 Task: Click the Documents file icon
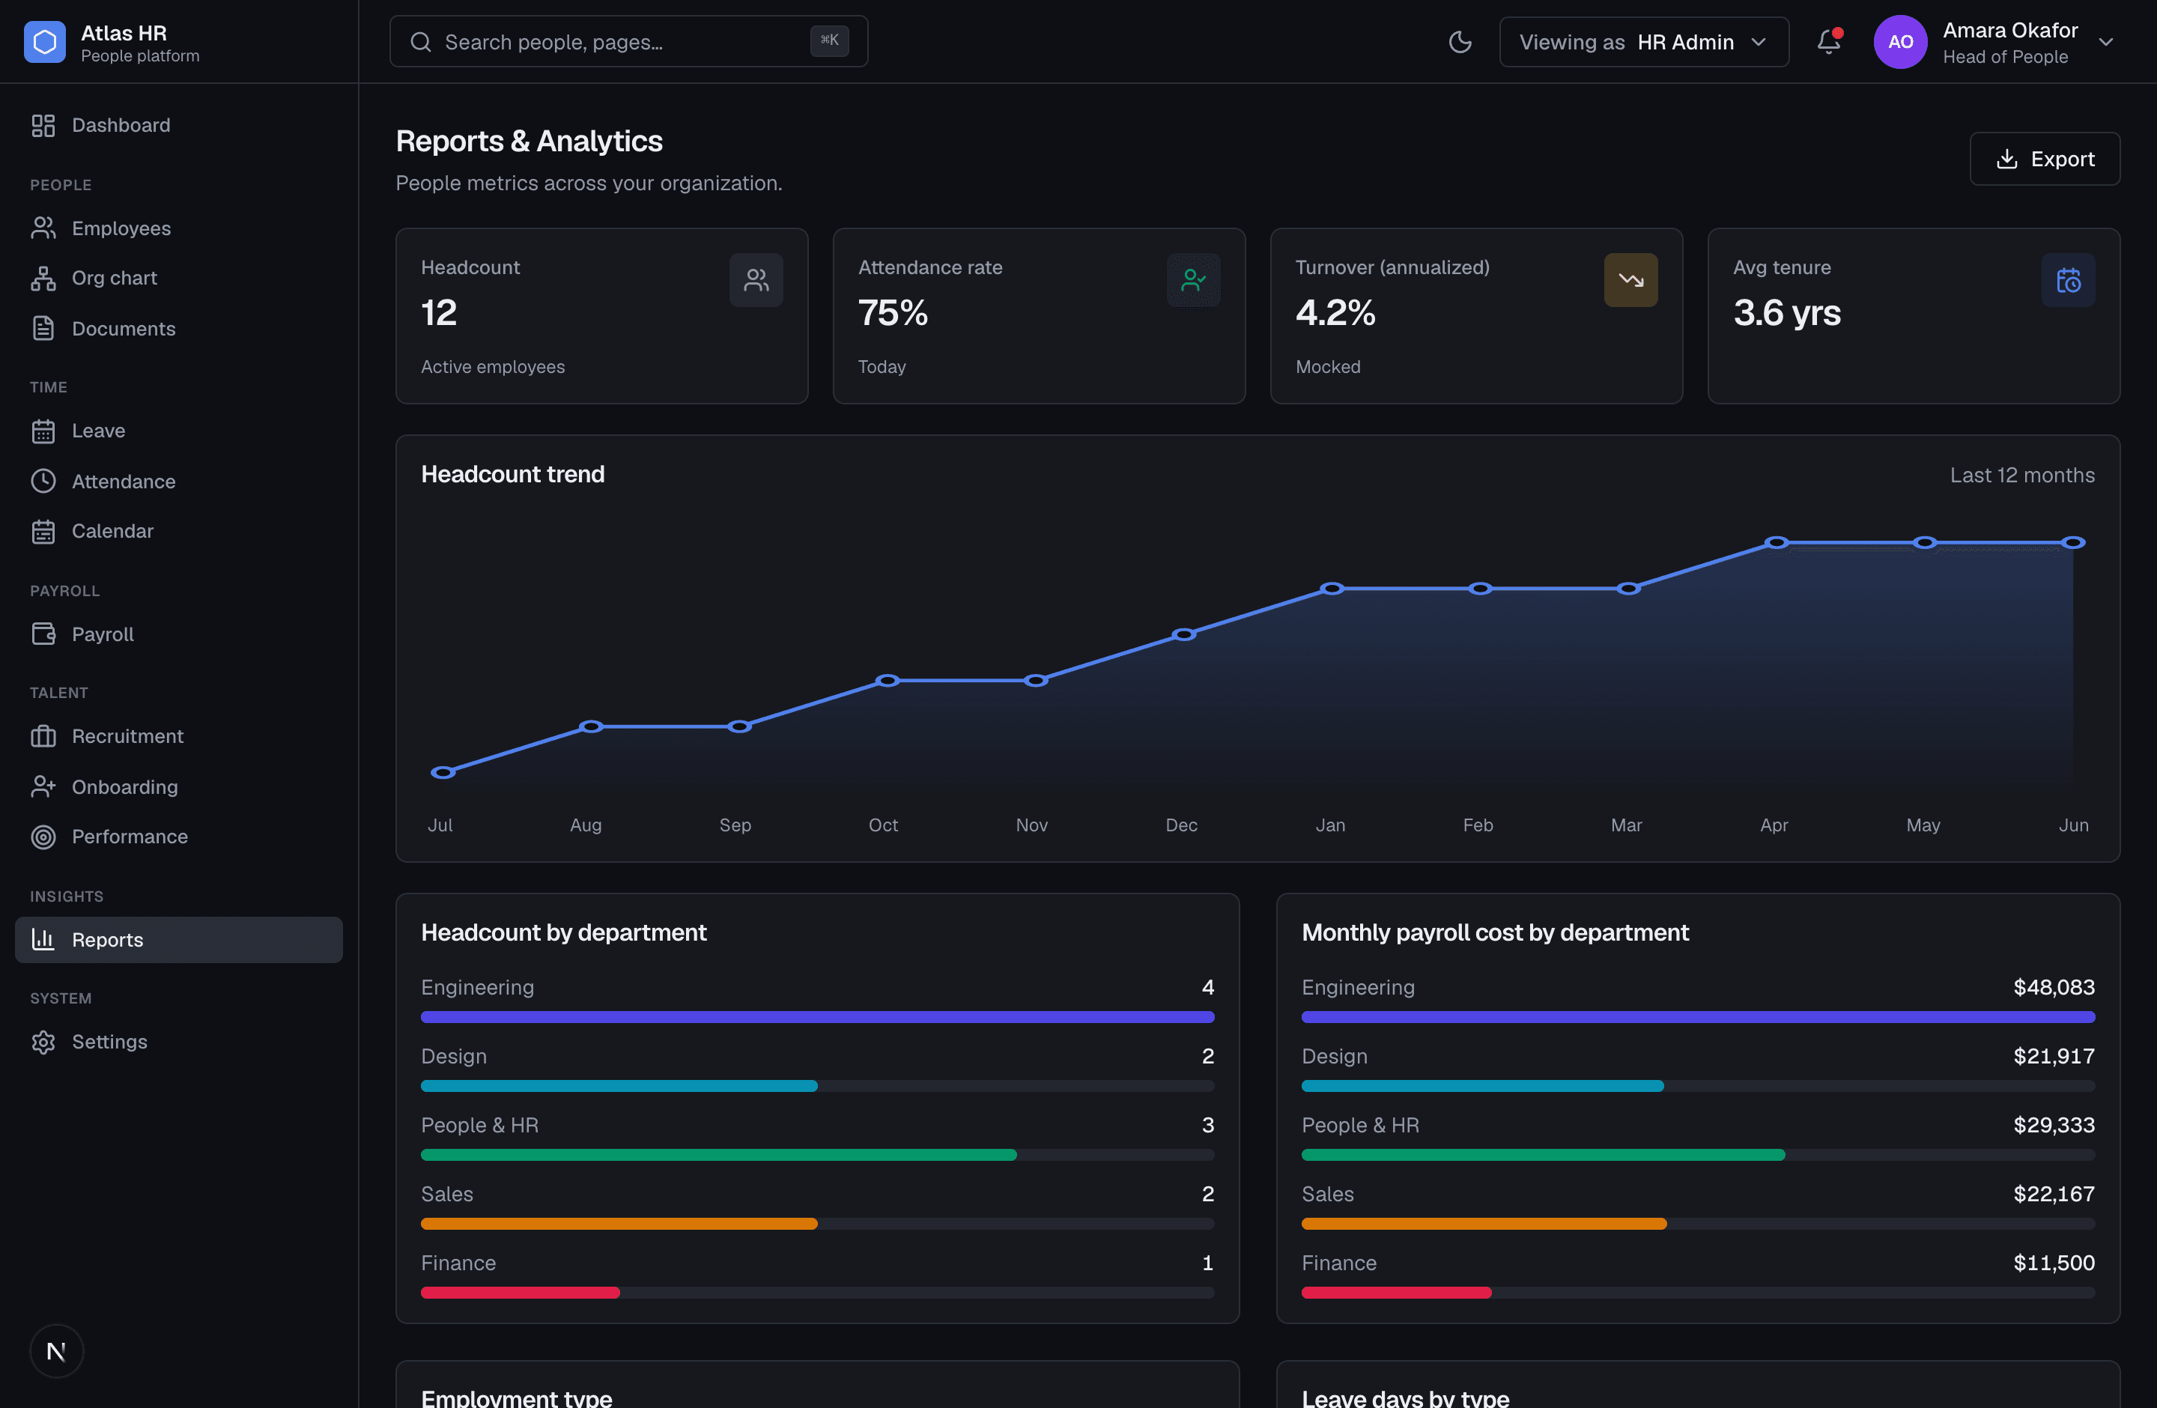43,328
